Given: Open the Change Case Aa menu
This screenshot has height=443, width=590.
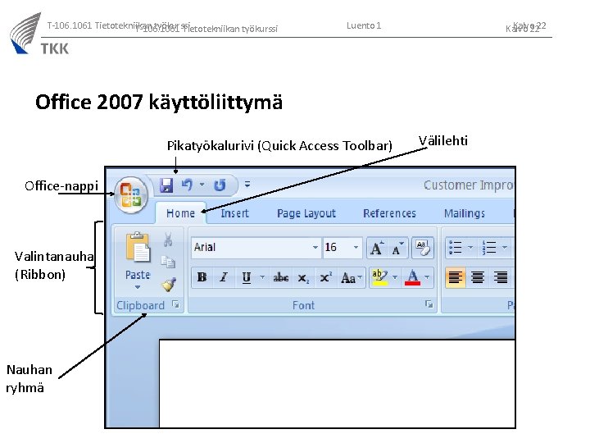Looking at the screenshot, I should point(351,278).
